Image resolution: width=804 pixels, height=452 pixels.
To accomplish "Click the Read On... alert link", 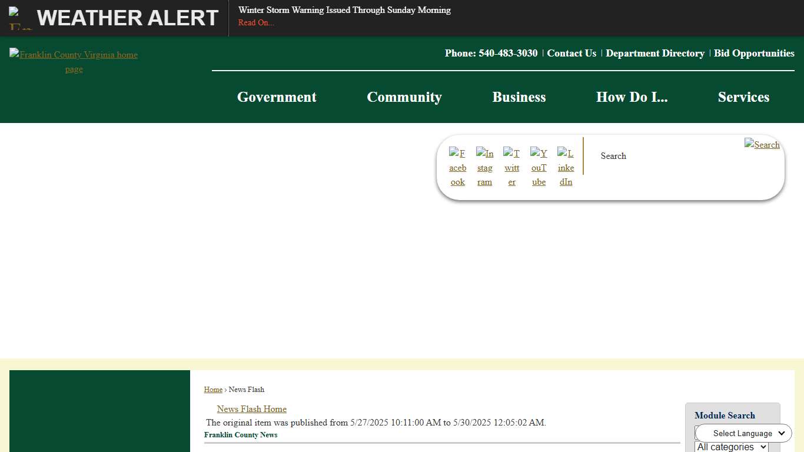I will coord(256,23).
